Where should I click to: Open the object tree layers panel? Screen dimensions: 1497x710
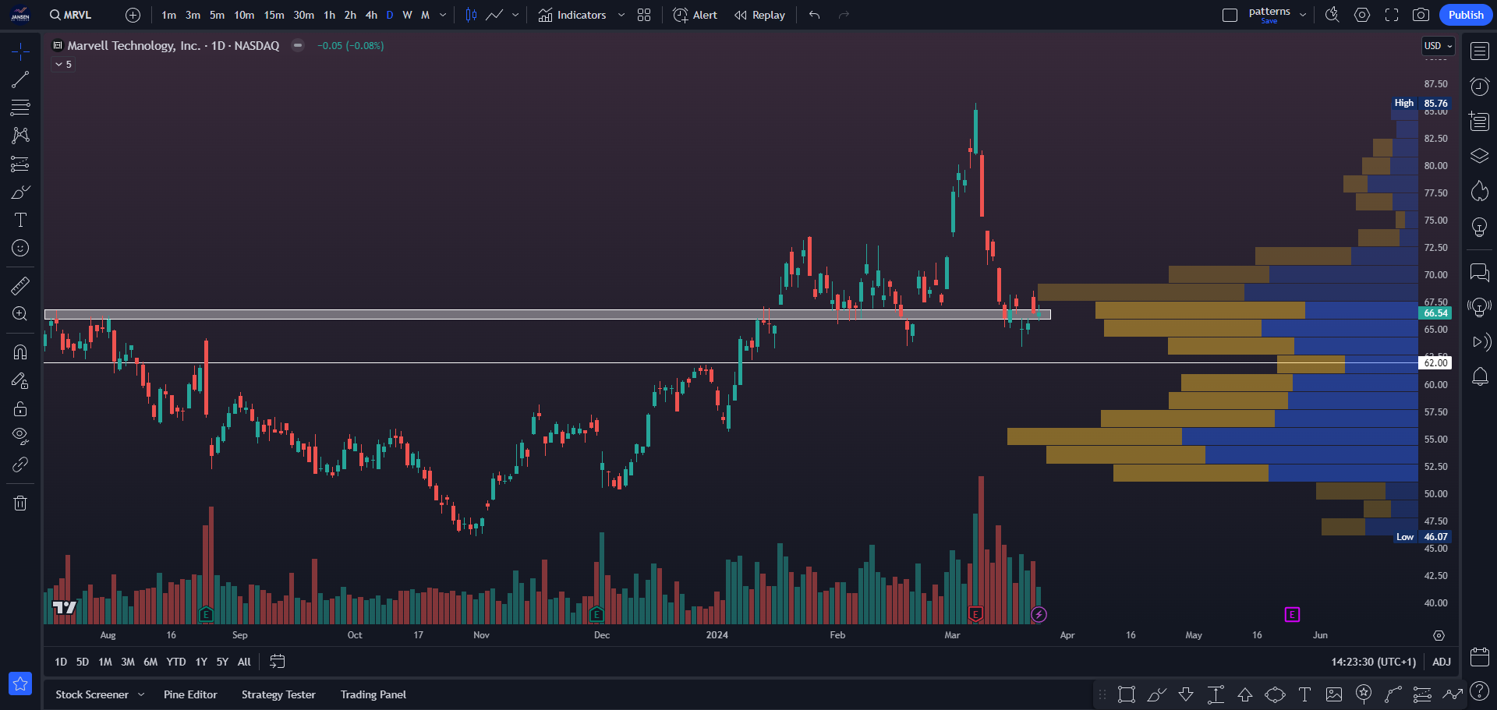pos(1480,156)
